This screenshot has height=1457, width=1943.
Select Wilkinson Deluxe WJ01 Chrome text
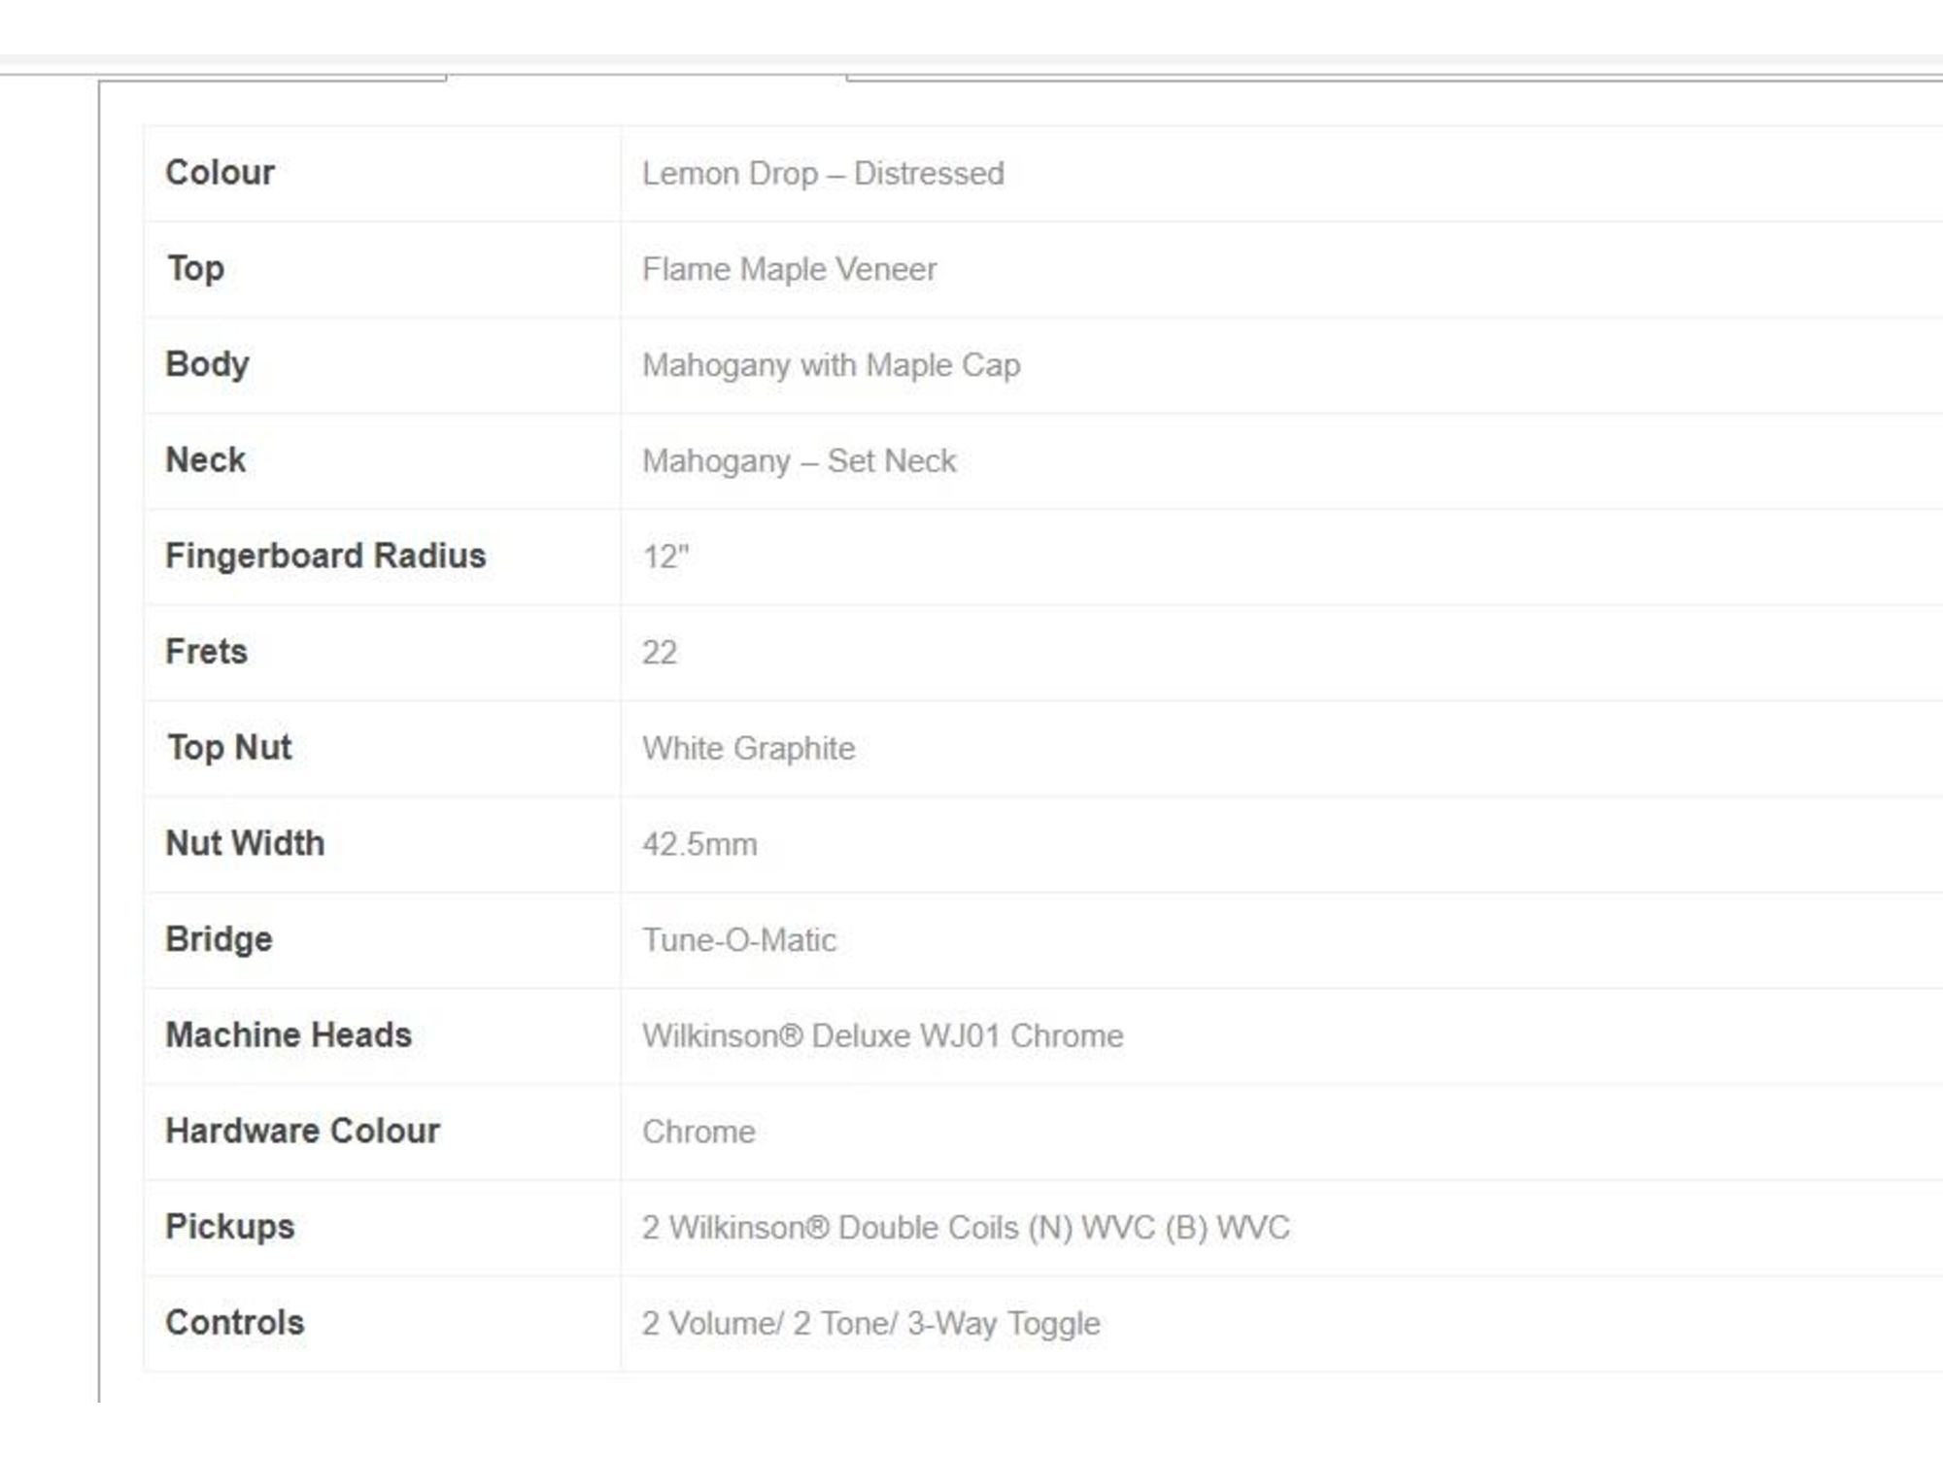point(882,1035)
